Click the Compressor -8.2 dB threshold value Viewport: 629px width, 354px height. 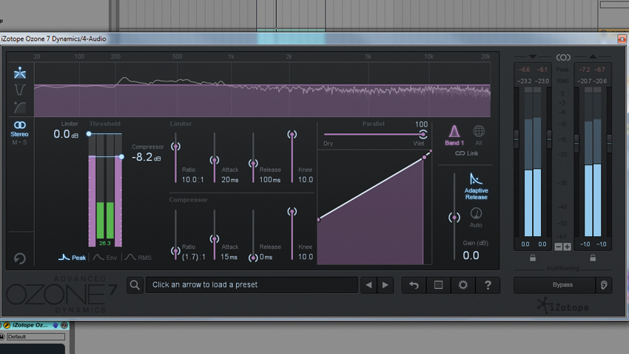[x=147, y=157]
